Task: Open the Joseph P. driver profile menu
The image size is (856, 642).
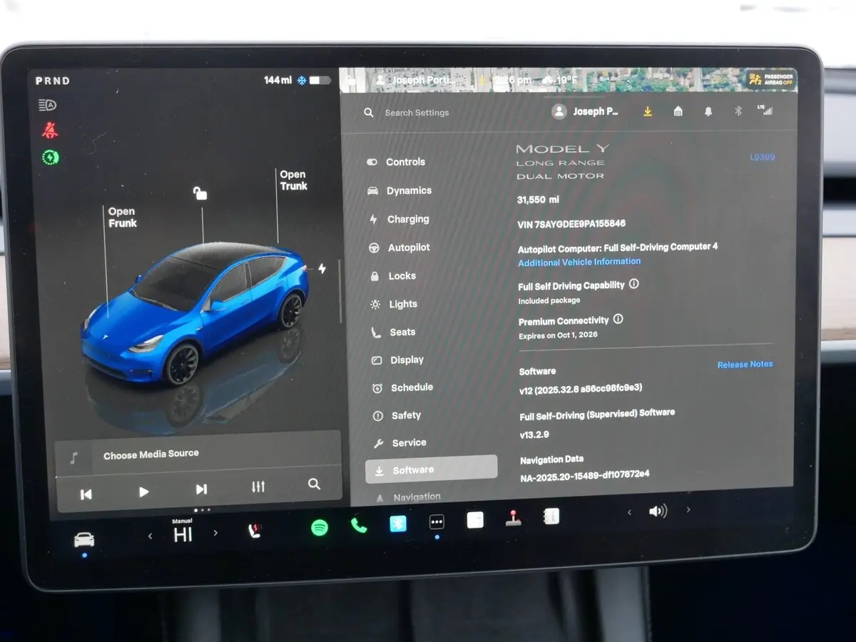Action: (x=586, y=111)
